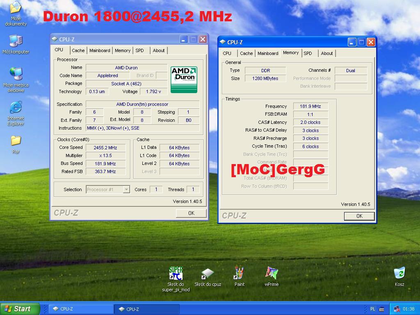Click the memory Size value 1280 MBytes
Image resolution: width=420 pixels, height=315 pixels.
coord(265,78)
